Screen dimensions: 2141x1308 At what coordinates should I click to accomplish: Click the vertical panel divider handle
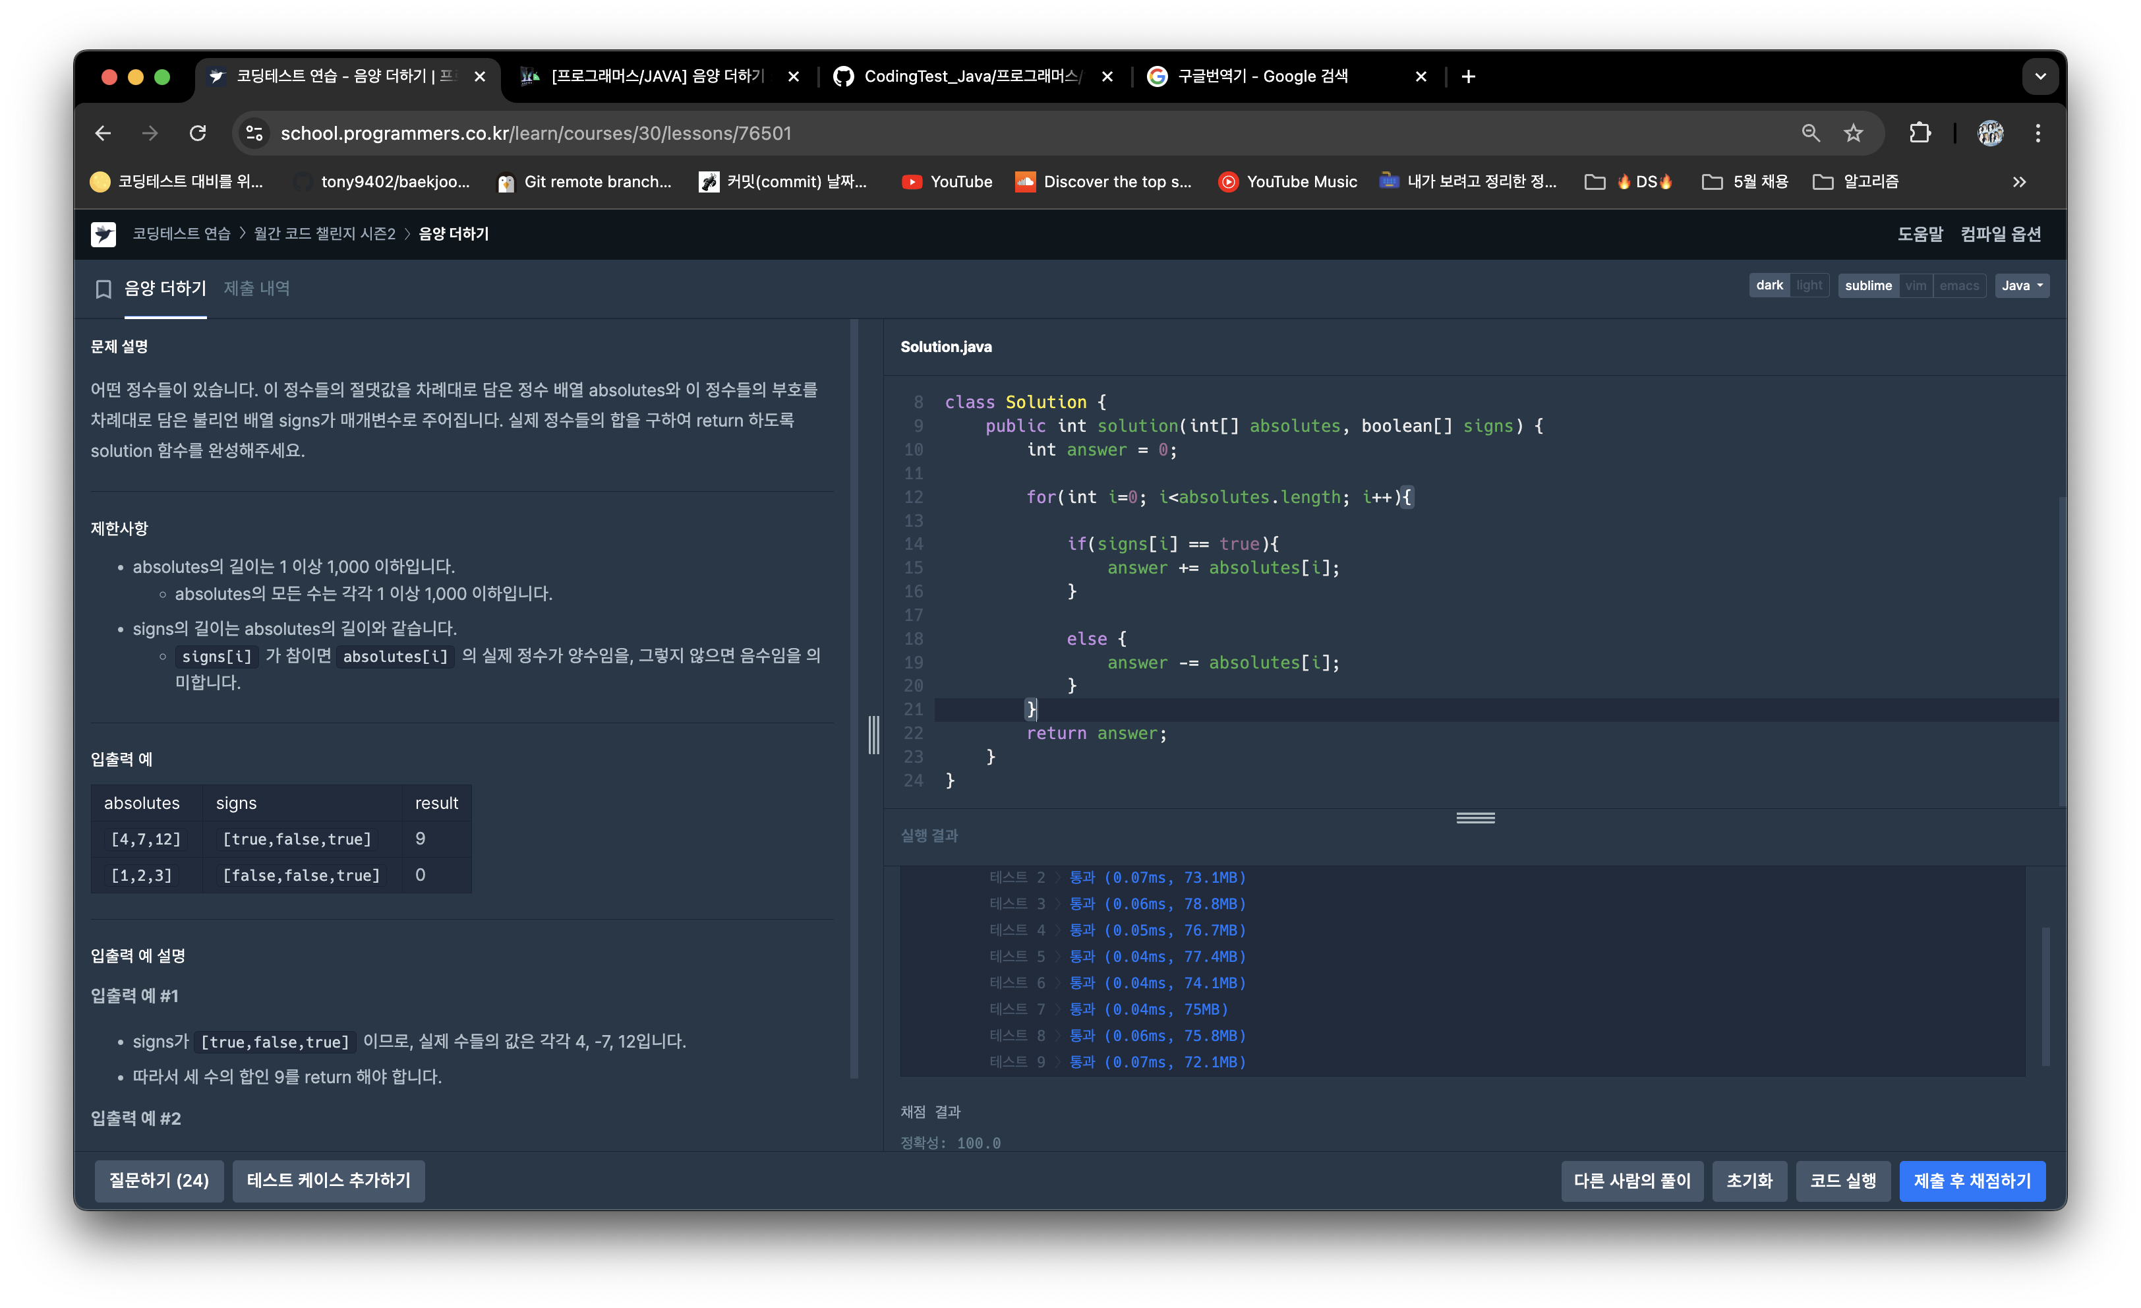tap(873, 735)
